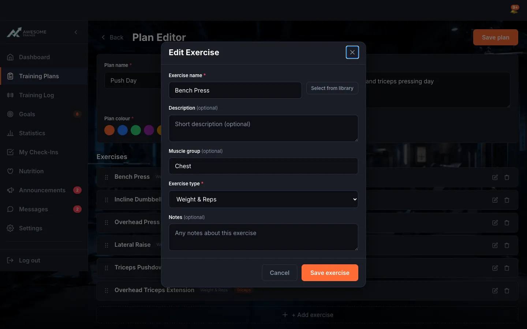
Task: Go to Training Log
Action: [44, 95]
